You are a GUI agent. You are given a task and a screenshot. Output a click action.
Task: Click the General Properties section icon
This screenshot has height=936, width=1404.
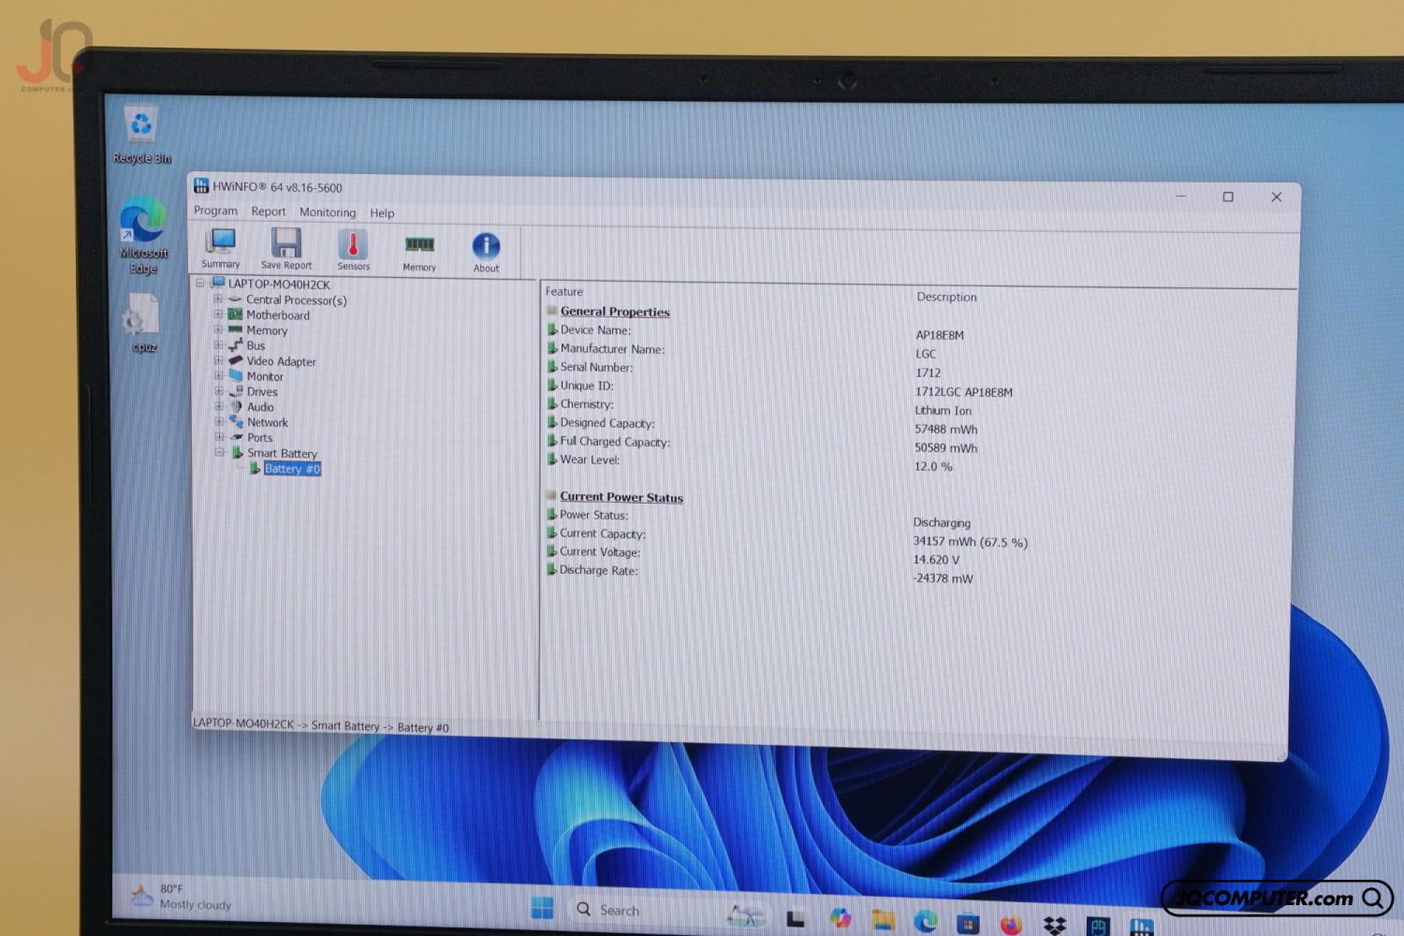click(x=552, y=311)
